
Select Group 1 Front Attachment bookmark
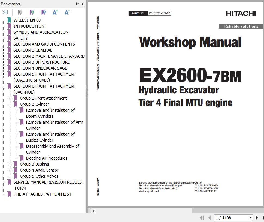[x=43, y=98]
